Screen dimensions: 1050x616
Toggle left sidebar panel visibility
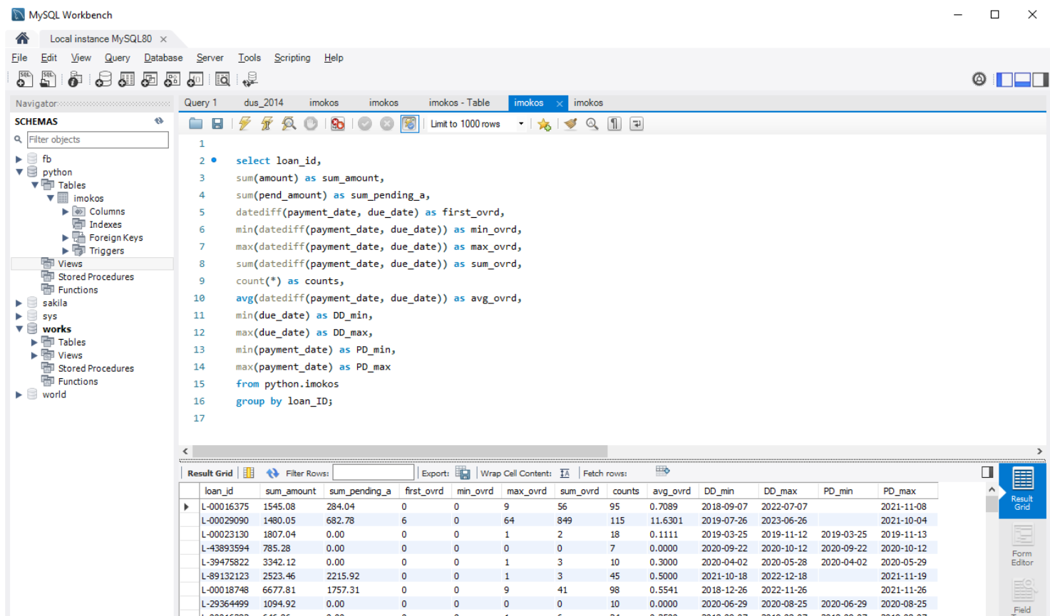point(1004,80)
